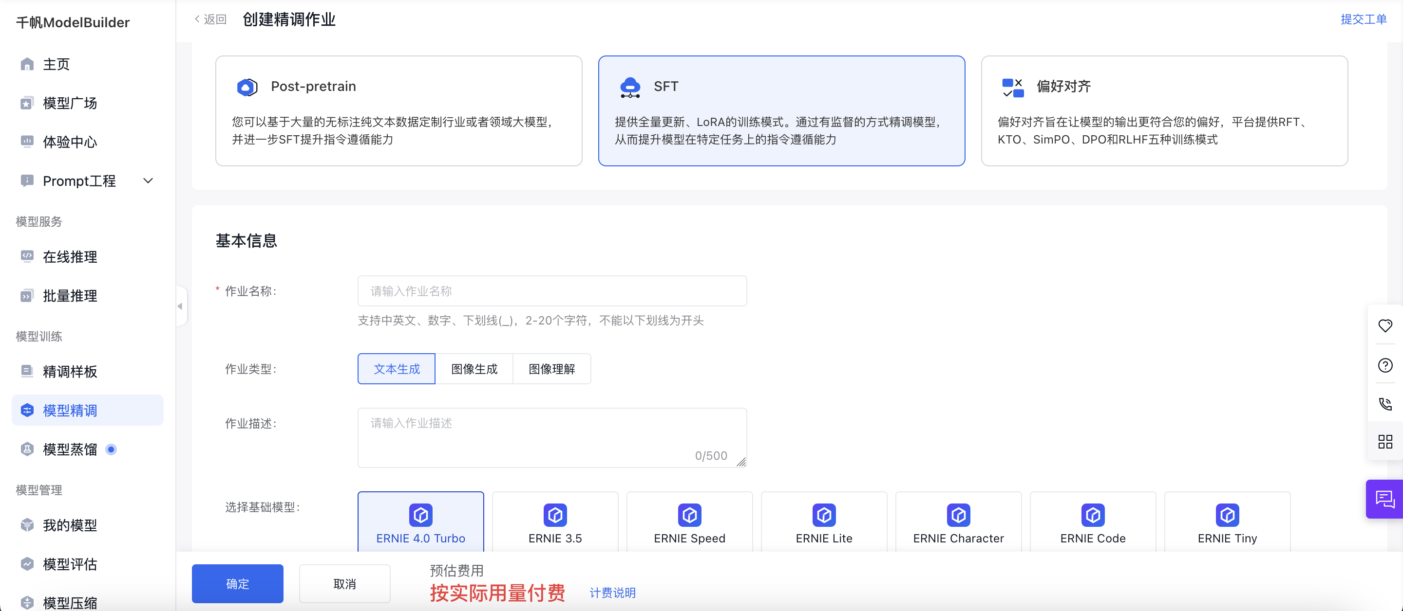Click the ERNIE Tiny model icon
Screen dimensions: 1403x611
[1227, 515]
